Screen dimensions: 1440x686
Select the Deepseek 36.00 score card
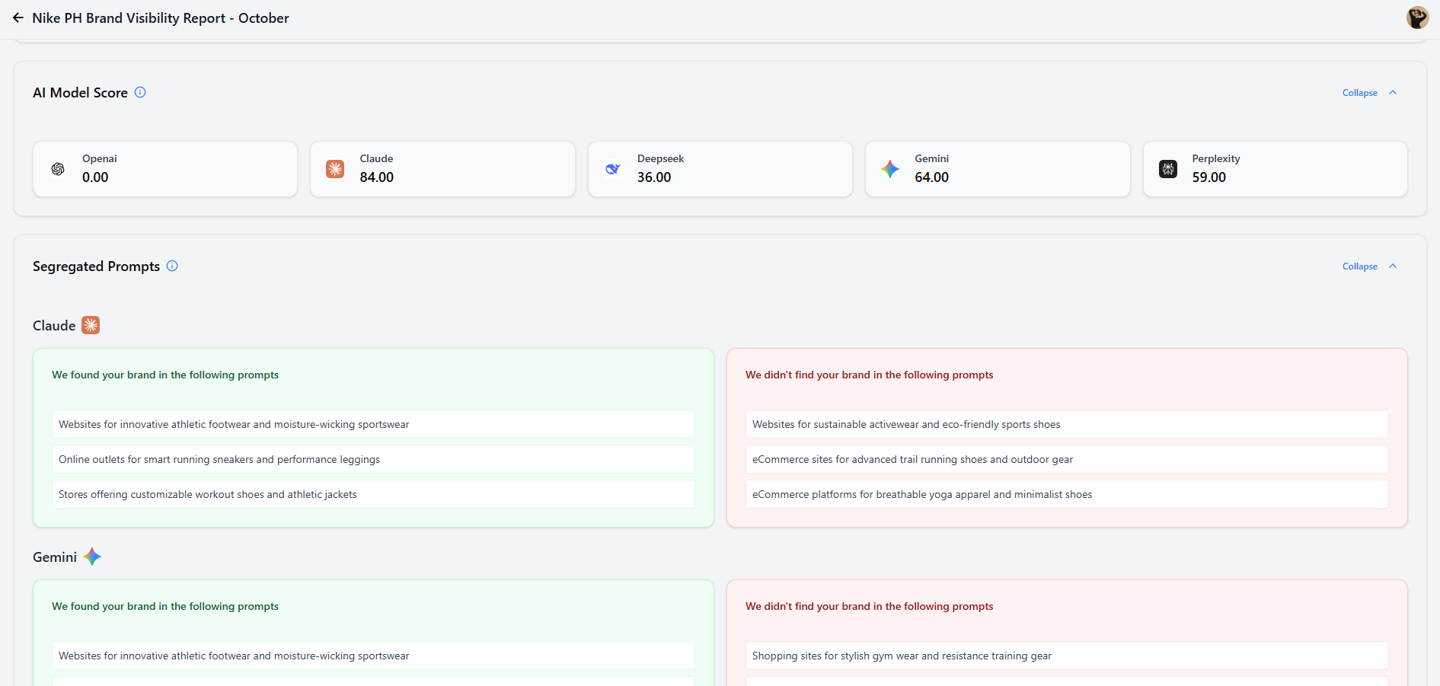(x=720, y=169)
